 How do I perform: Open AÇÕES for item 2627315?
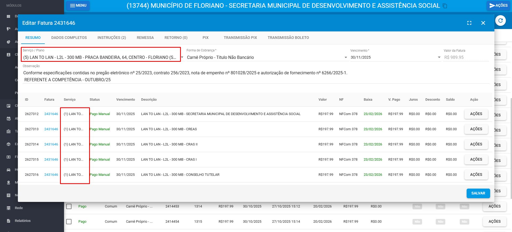[476, 160]
